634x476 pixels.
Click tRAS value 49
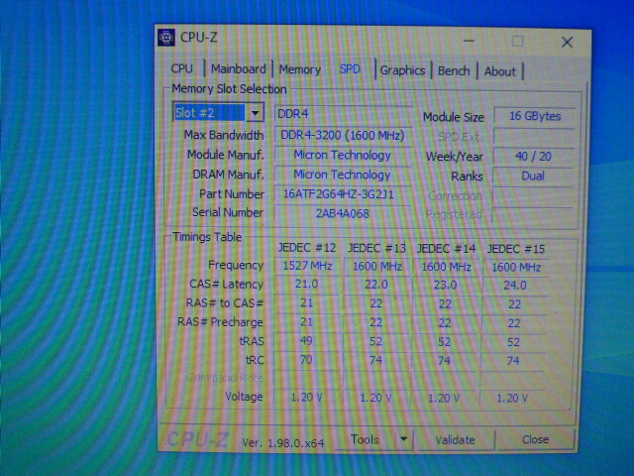pyautogui.click(x=306, y=341)
